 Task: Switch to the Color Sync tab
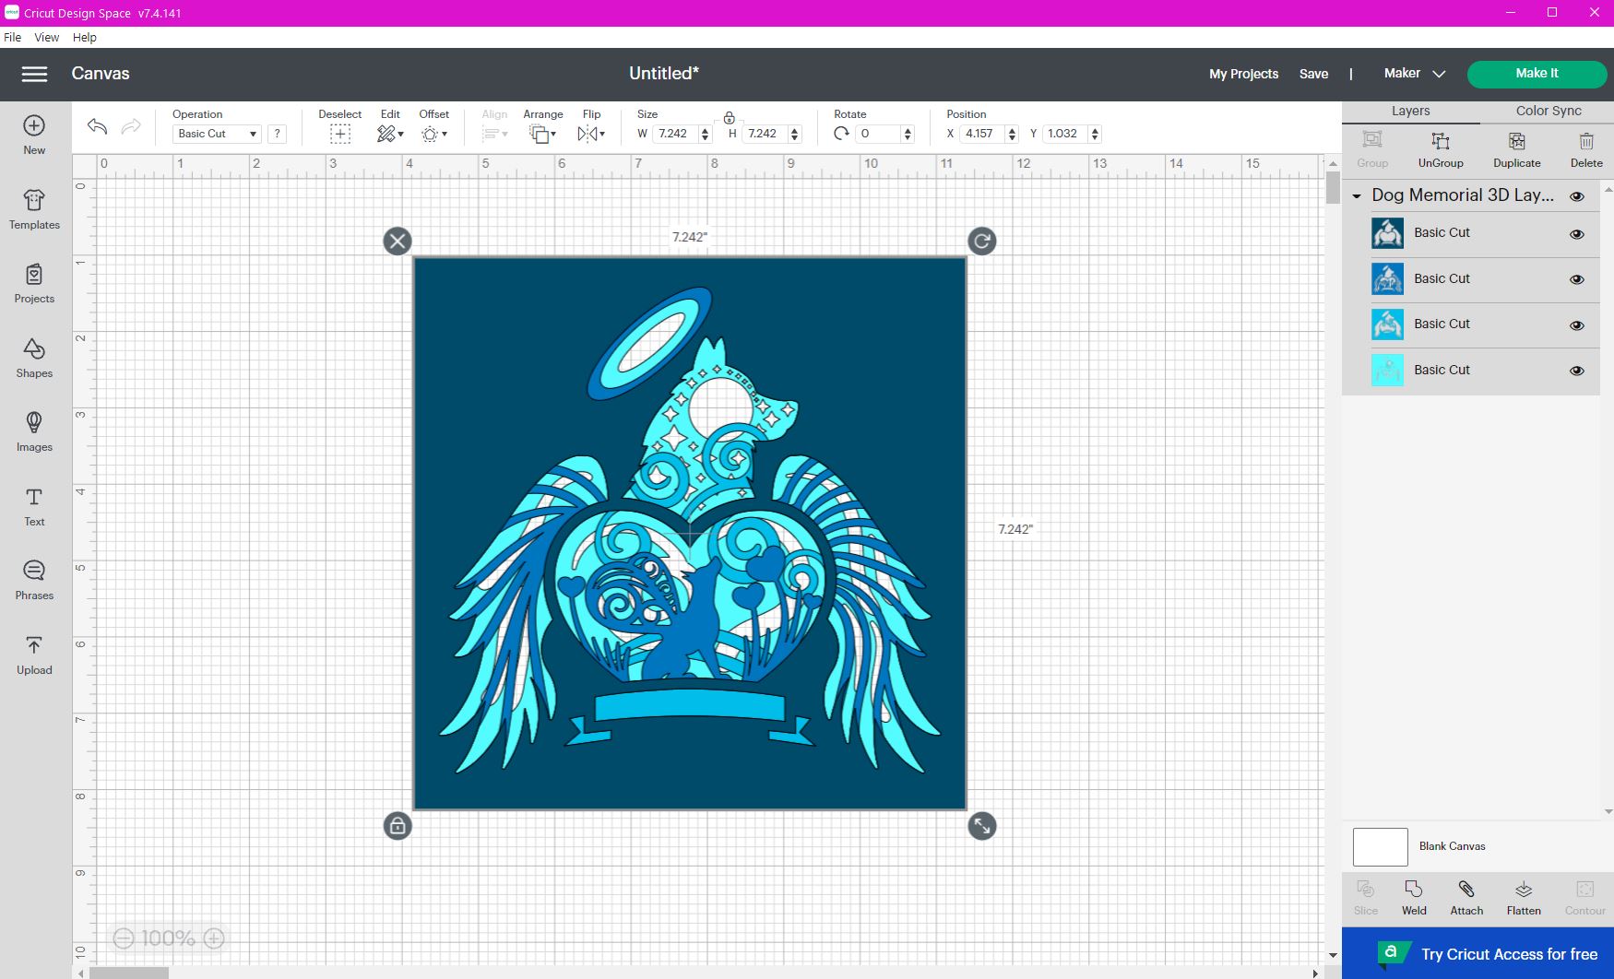point(1548,111)
